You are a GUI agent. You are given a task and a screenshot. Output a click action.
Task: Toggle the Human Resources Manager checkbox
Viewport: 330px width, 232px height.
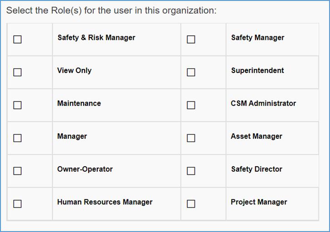pyautogui.click(x=17, y=204)
